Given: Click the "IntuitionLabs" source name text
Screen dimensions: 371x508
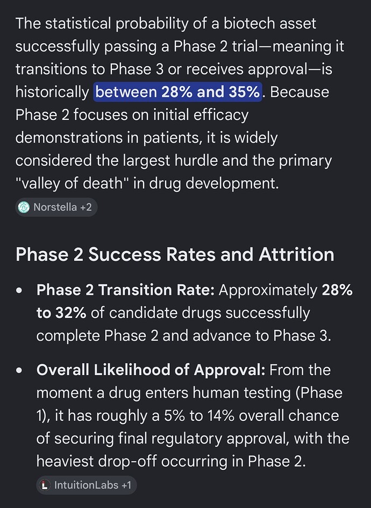Looking at the screenshot, I should pos(86,485).
